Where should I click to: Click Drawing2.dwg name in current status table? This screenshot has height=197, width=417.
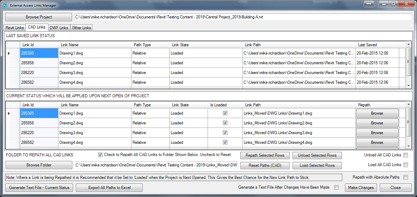click(x=95, y=123)
